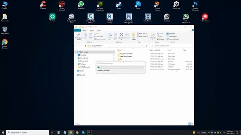This screenshot has width=241, height=135.
Task: Expand the Easy access dropdown
Action: (142, 36)
